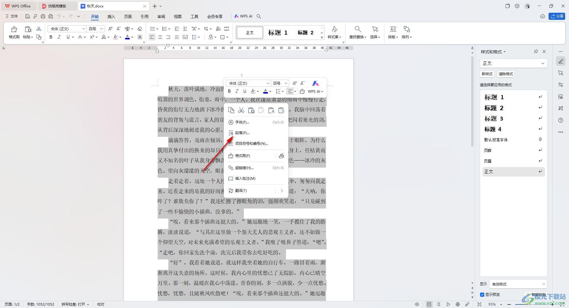Open the 插入 ribbon tab

(x=111, y=16)
